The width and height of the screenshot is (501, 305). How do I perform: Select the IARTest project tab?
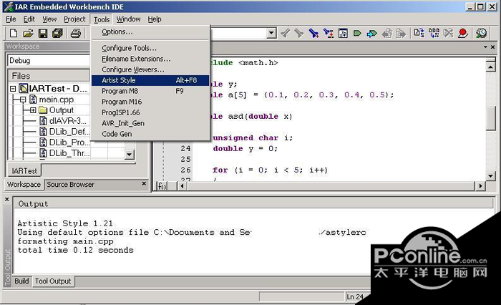point(24,171)
